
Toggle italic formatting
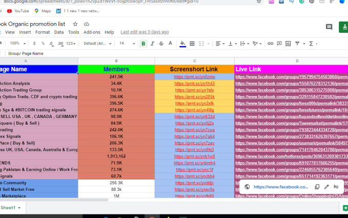[153, 44]
